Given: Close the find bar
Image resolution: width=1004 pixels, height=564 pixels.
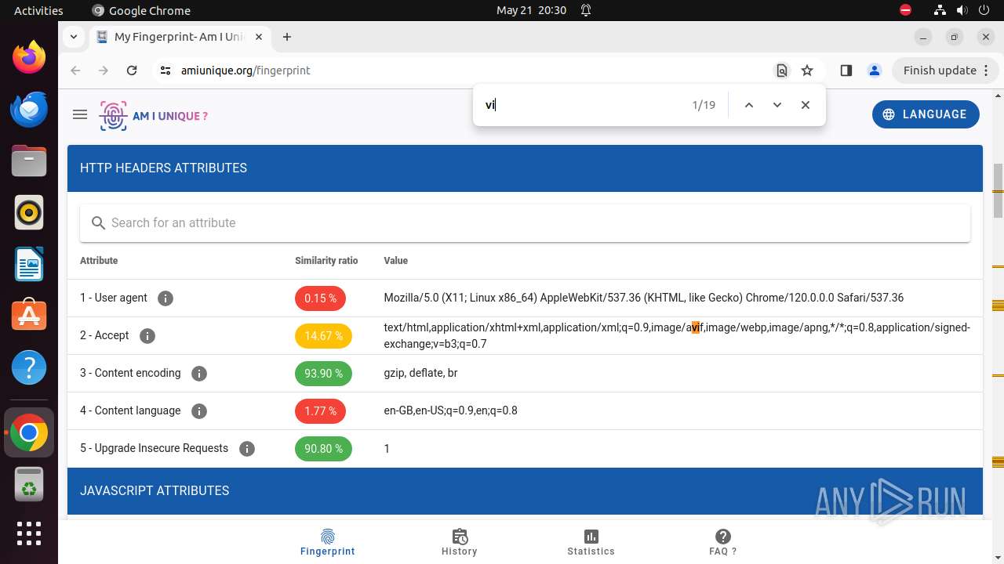Looking at the screenshot, I should click(x=806, y=105).
